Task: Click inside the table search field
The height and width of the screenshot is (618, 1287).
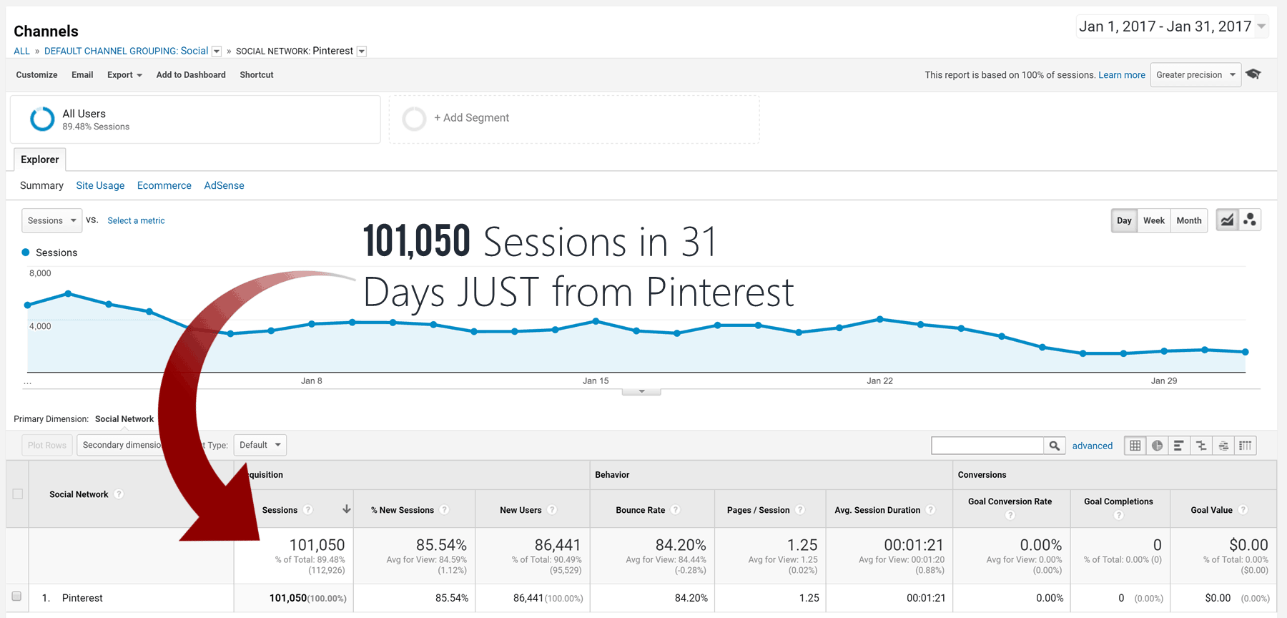Action: click(987, 446)
